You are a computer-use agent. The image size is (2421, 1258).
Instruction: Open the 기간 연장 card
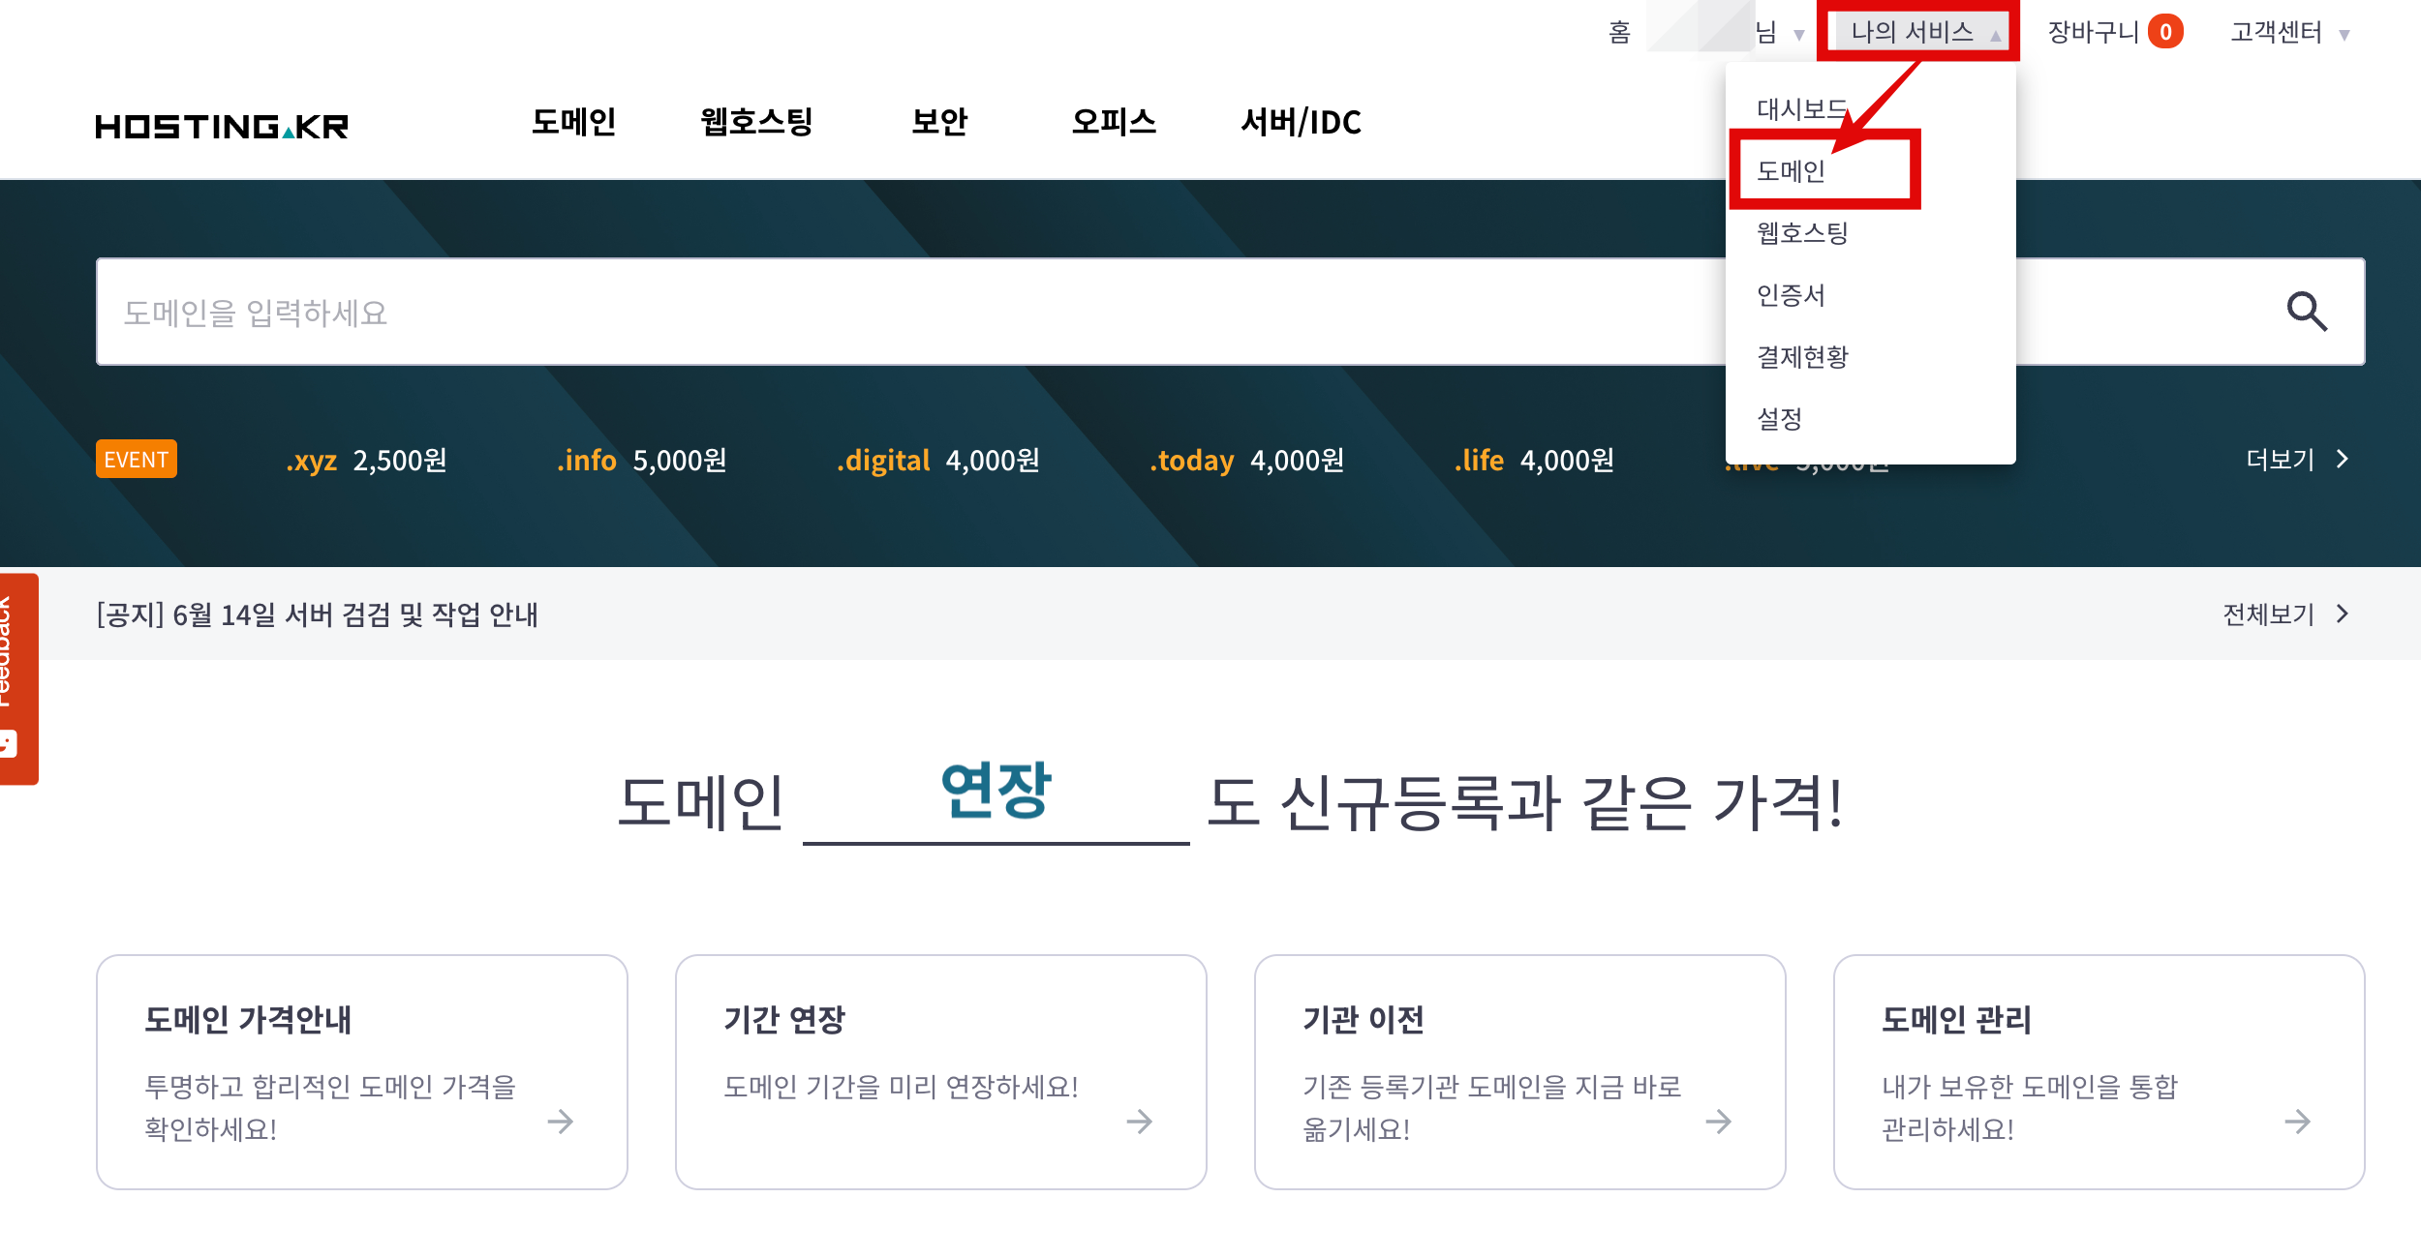tap(941, 1072)
